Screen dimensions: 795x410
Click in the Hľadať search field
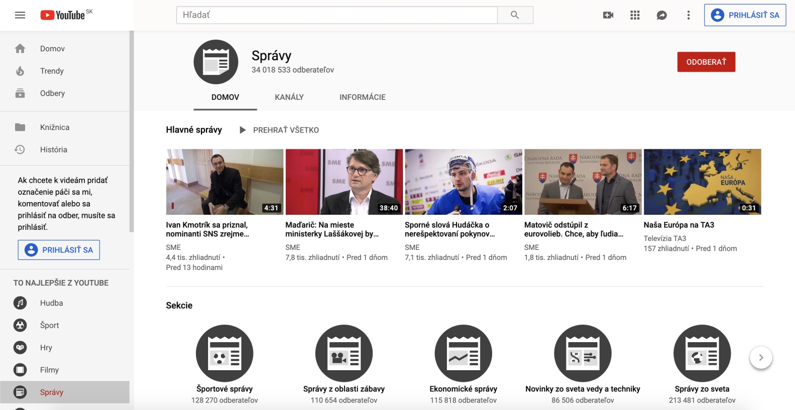pos(337,15)
